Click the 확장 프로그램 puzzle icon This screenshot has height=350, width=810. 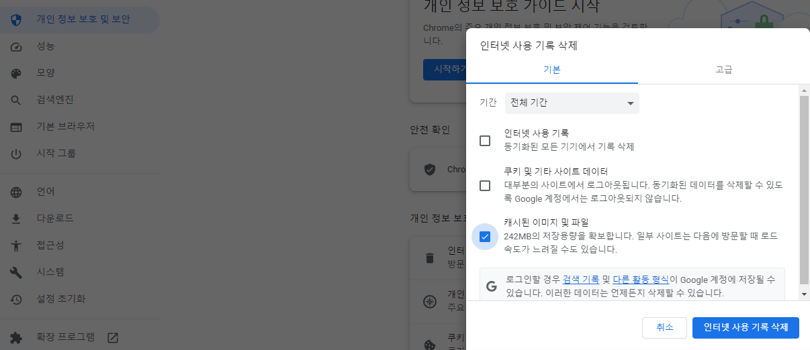click(x=17, y=337)
